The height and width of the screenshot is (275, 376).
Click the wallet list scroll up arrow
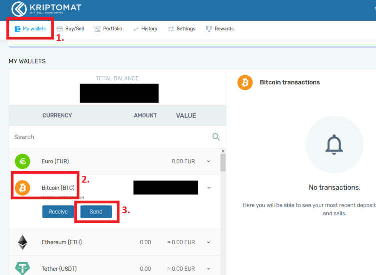223,151
